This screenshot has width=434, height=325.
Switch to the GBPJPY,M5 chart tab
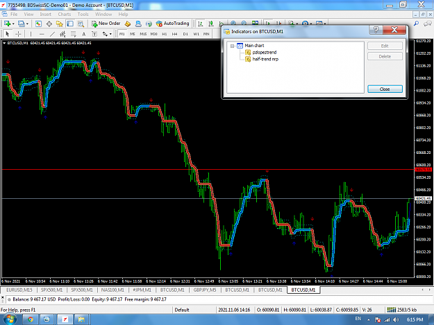[x=205, y=290]
